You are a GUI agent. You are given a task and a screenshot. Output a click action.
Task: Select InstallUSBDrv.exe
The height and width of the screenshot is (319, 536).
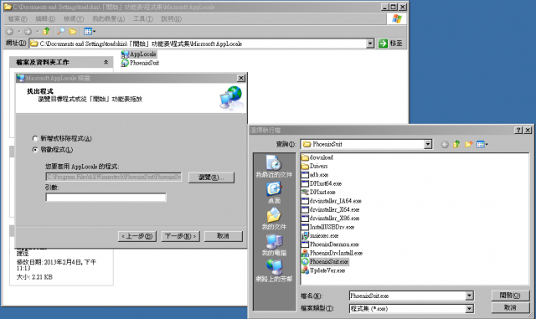(327, 227)
